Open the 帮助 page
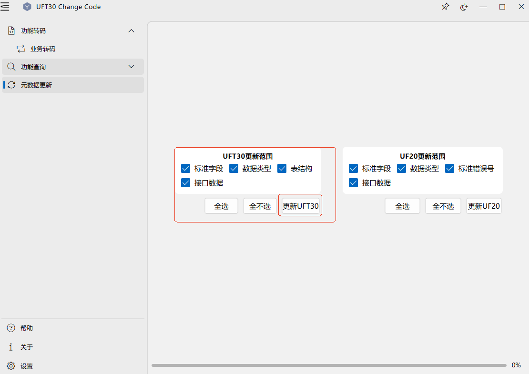This screenshot has width=529, height=374. pyautogui.click(x=73, y=328)
